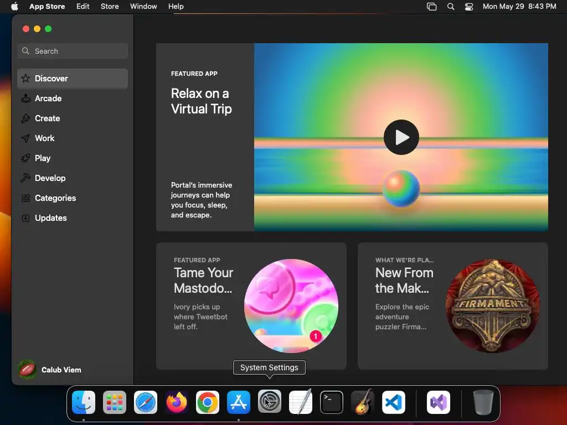Open the Edit menu
Viewport: 567px width, 425px height.
click(83, 6)
